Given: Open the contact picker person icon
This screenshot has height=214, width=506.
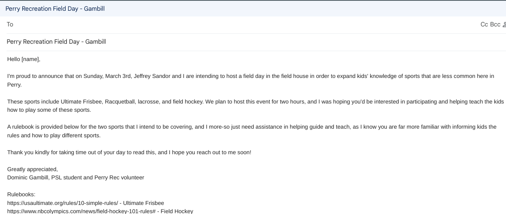Looking at the screenshot, I should coord(504,24).
